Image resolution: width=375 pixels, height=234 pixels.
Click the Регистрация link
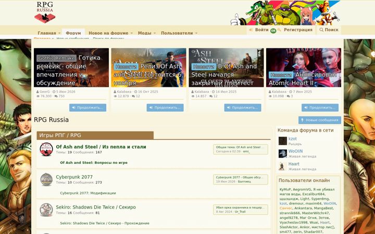pyautogui.click(x=298, y=30)
